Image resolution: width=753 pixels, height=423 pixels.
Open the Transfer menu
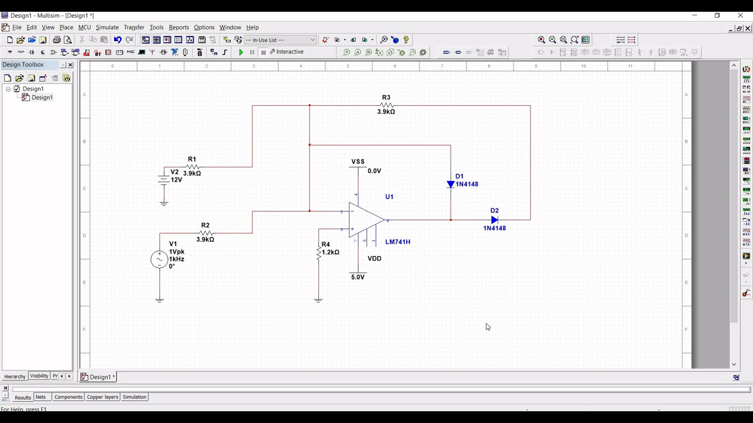[x=134, y=28]
